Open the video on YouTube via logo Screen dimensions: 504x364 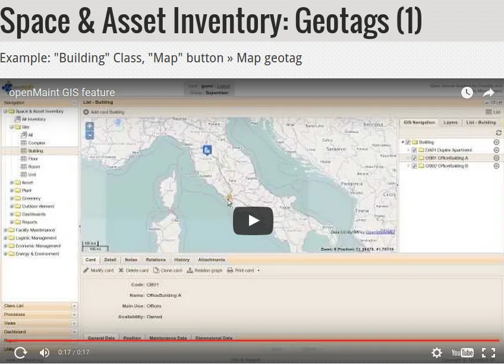[x=462, y=353]
